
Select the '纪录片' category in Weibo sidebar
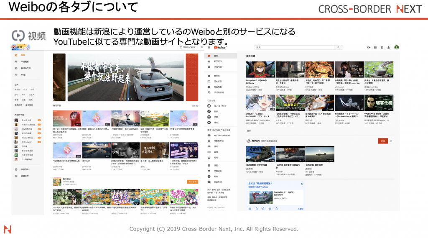[x=31, y=95]
